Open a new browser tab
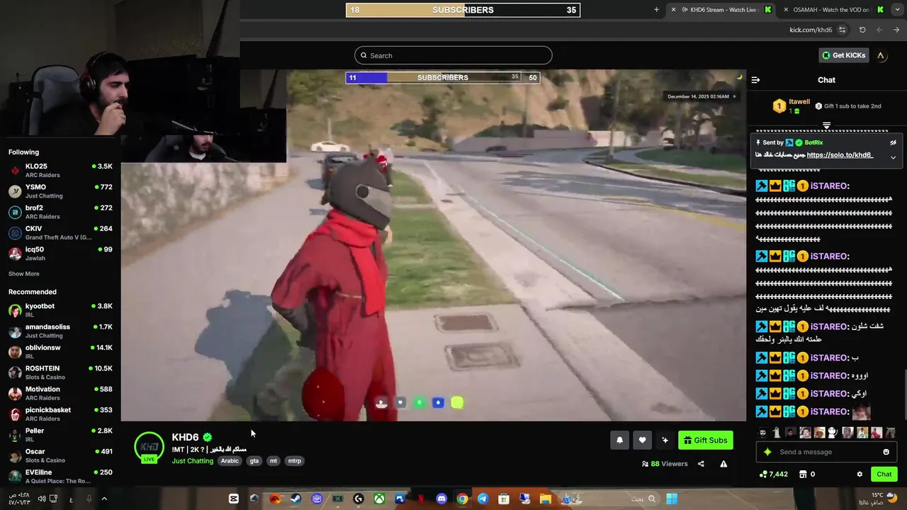 [656, 10]
